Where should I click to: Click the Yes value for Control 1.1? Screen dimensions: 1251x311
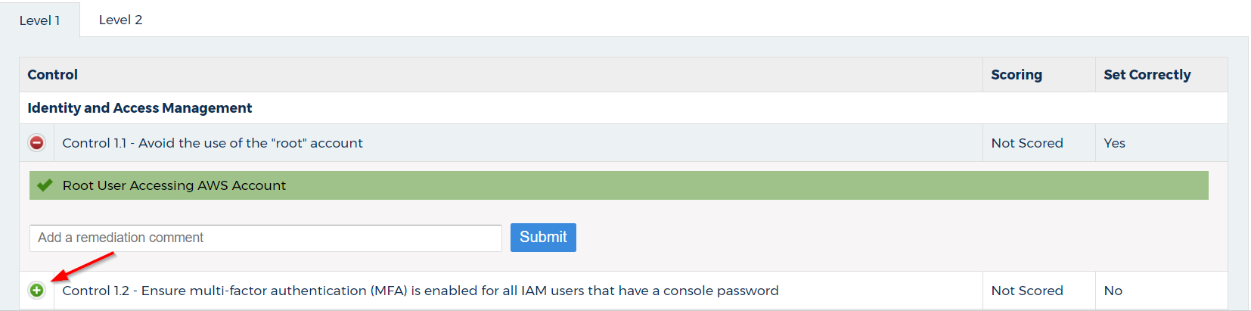(1114, 143)
